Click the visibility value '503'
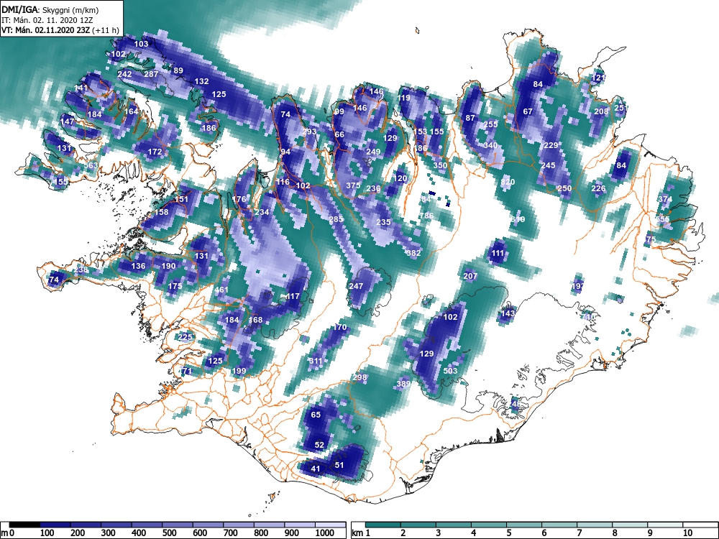The height and width of the screenshot is (539, 719). coord(450,370)
